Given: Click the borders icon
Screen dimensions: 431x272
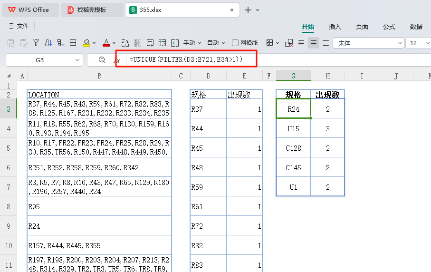Looking at the screenshot, I should (269, 43).
